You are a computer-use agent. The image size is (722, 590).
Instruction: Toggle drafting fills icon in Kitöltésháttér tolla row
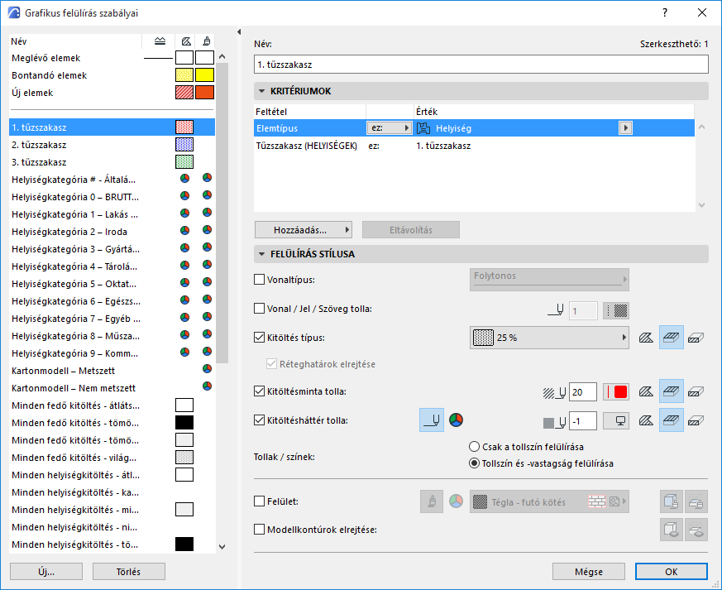click(696, 420)
